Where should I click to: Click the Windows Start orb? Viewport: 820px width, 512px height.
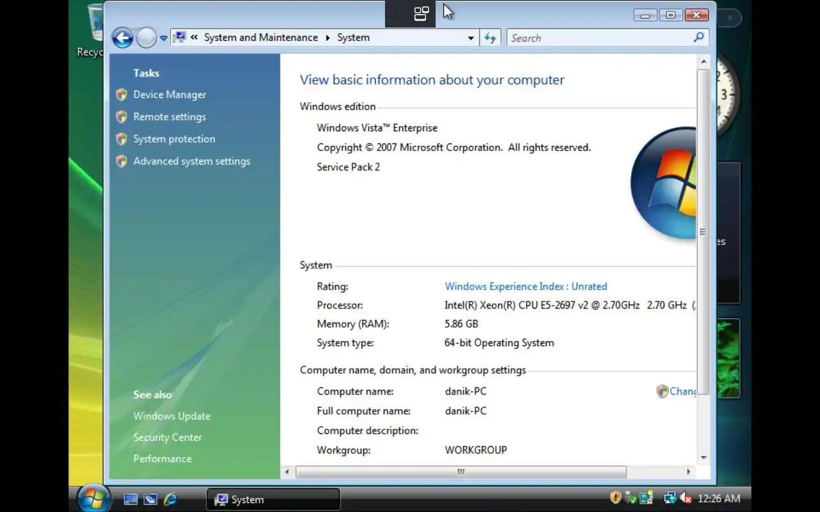94,498
